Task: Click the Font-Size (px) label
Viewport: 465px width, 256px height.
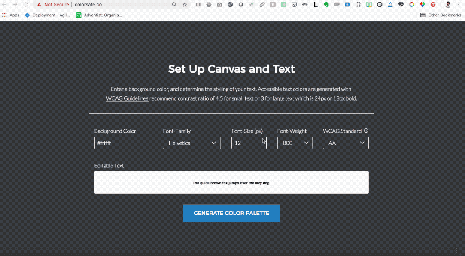Action: (x=247, y=131)
